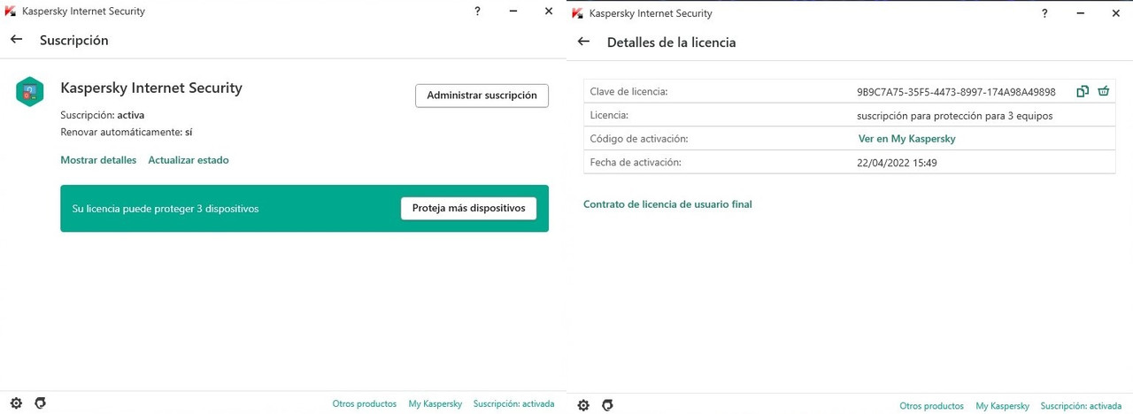Click Actualizar estado link

click(189, 160)
